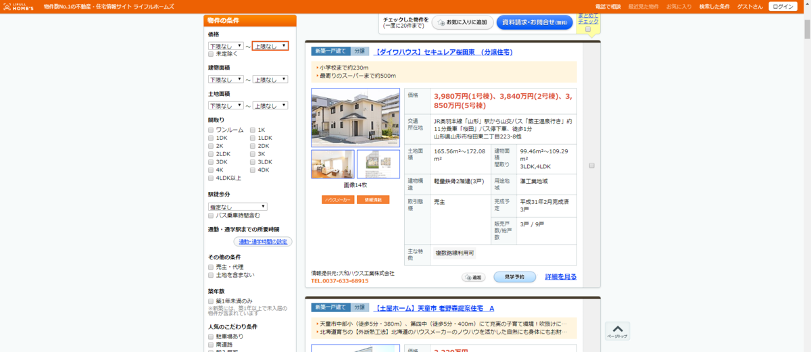Image resolution: width=811 pixels, height=352 pixels.
Task: Click the phone number TEL.0037-633-68915
Action: pyautogui.click(x=340, y=281)
